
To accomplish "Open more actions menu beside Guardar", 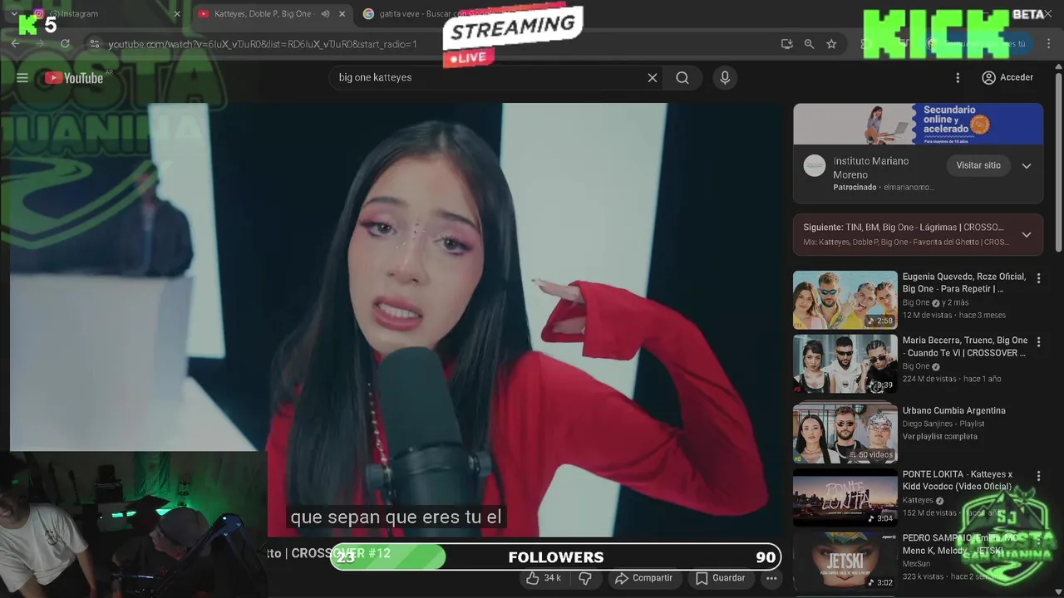I will (771, 578).
